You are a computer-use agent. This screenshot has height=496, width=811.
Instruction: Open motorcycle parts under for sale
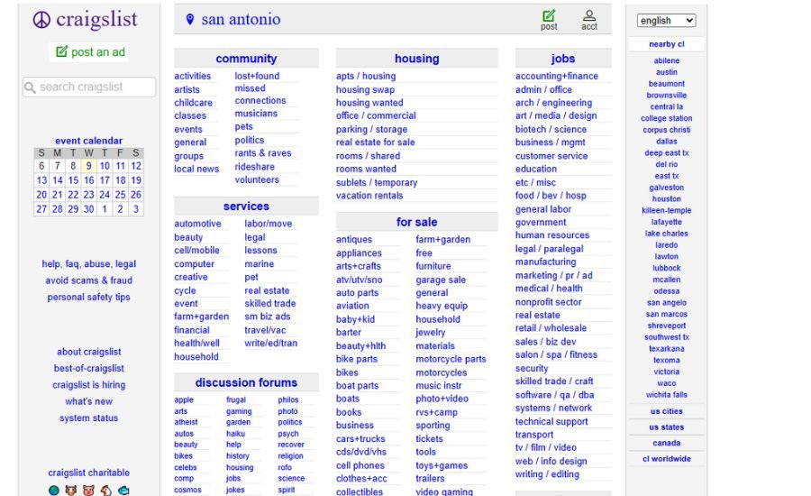pyautogui.click(x=451, y=359)
